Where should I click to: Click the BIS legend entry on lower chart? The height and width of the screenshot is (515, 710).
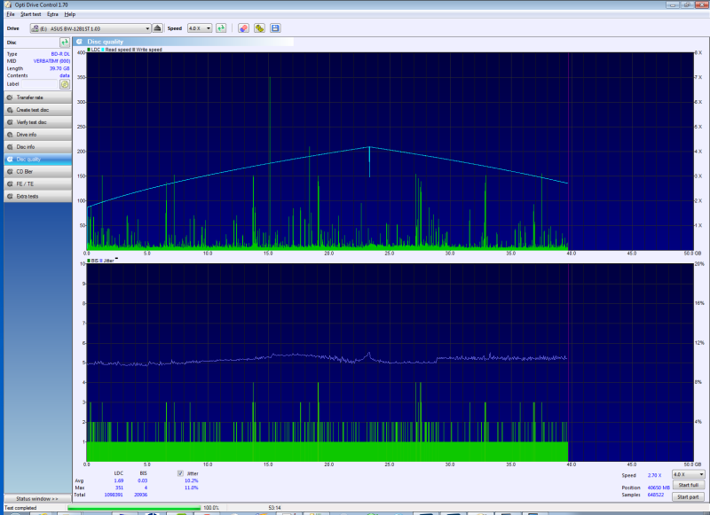93,261
